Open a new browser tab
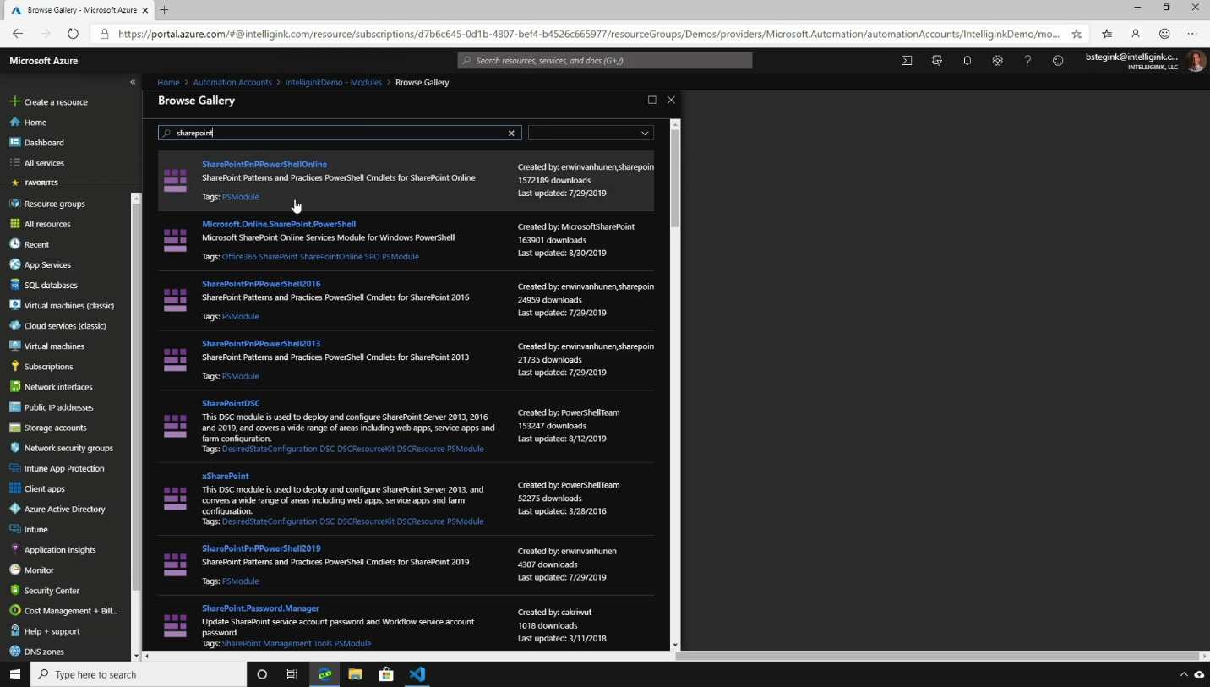Image resolution: width=1210 pixels, height=687 pixels. pos(164,10)
